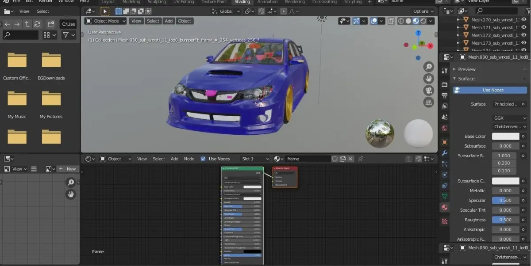The height and width of the screenshot is (266, 531).
Task: Click the pan hand icon in image editor
Action: [x=71, y=194]
